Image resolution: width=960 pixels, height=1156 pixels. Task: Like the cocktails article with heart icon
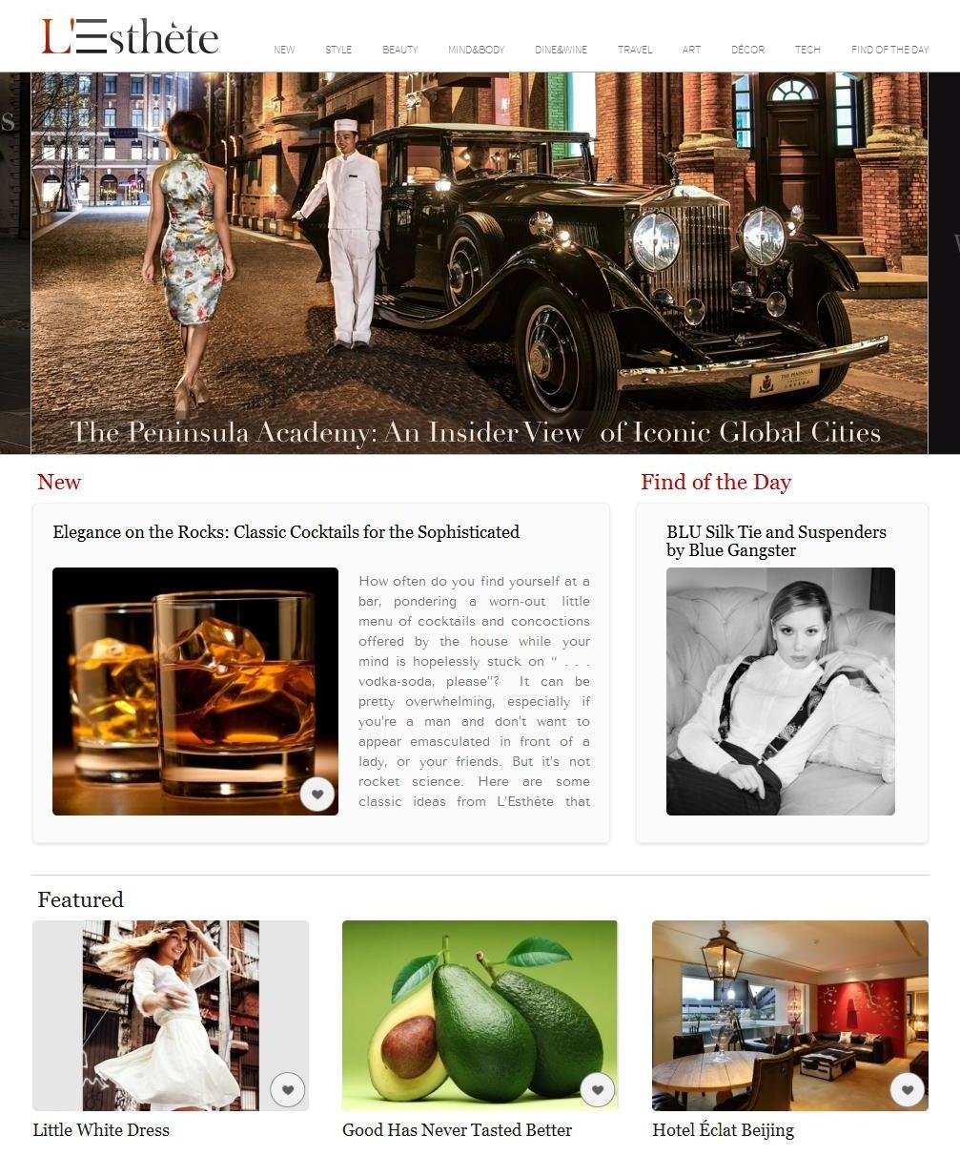(x=317, y=794)
